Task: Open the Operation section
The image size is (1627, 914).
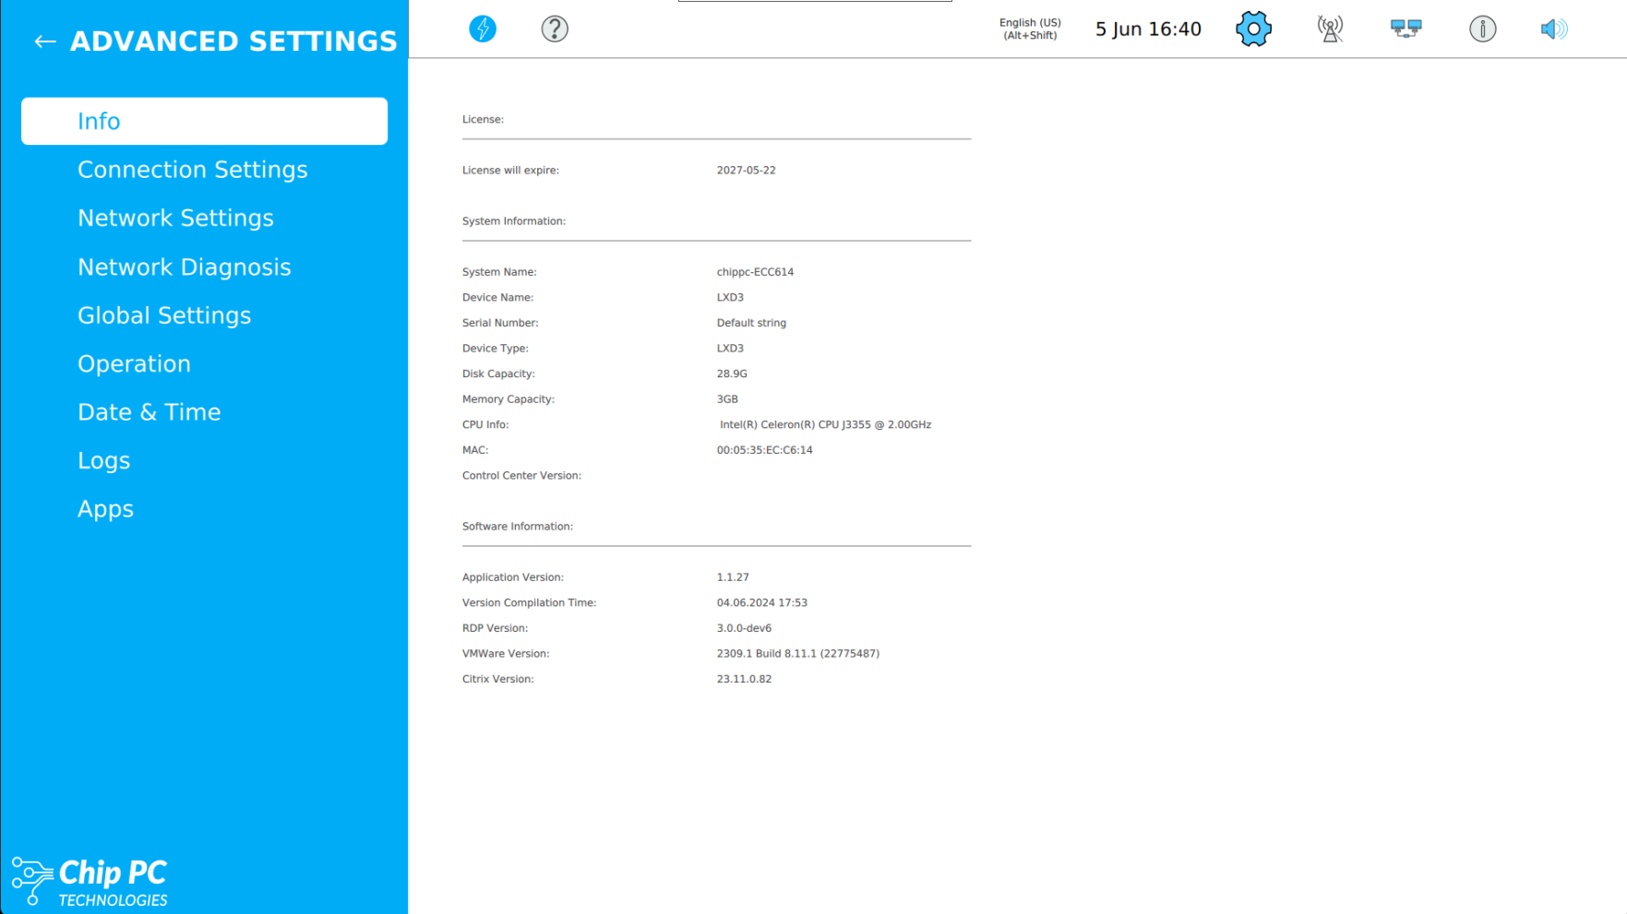Action: (134, 363)
